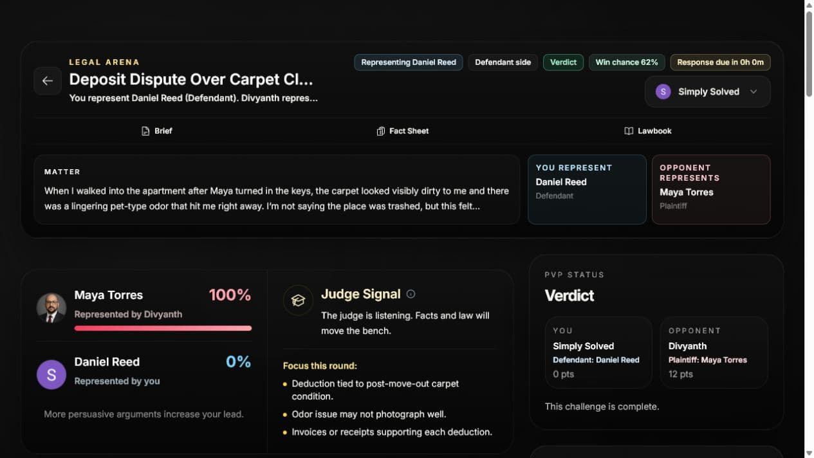Click the Lawbook book icon
Screen dimensions: 814x458
click(x=629, y=131)
